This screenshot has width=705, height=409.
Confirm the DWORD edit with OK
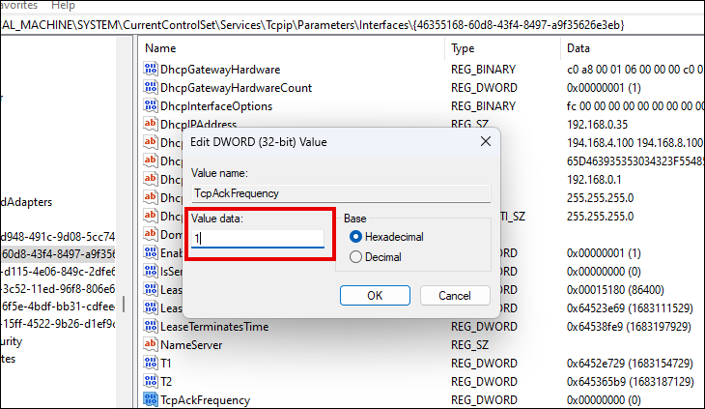pyautogui.click(x=375, y=295)
